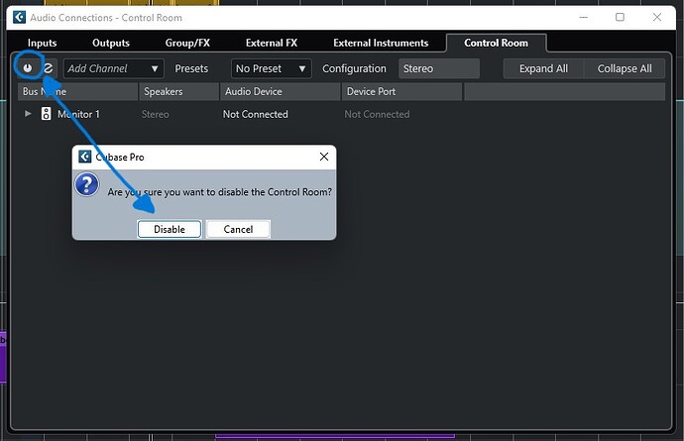Click the Stereo configuration field
Image resolution: width=684 pixels, height=441 pixels.
439,68
